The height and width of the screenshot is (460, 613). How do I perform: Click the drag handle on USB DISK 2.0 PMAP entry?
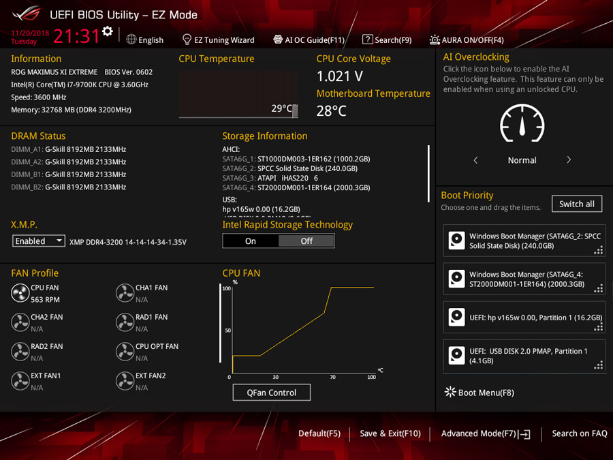[x=598, y=365]
